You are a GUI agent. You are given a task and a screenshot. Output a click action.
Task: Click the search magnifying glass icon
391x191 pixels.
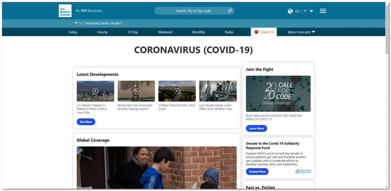pos(230,11)
